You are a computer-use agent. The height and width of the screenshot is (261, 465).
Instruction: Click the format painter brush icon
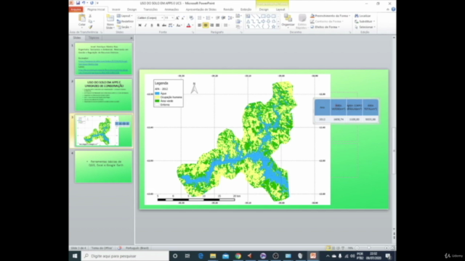pos(90,27)
